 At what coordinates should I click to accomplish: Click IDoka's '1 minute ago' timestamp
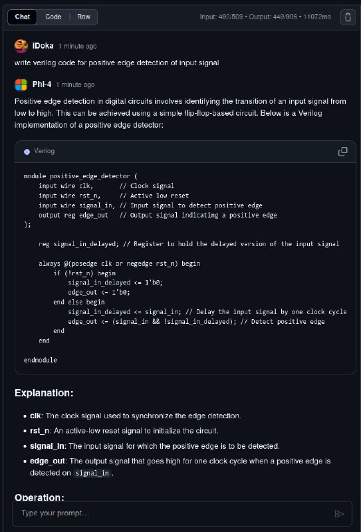pos(77,46)
